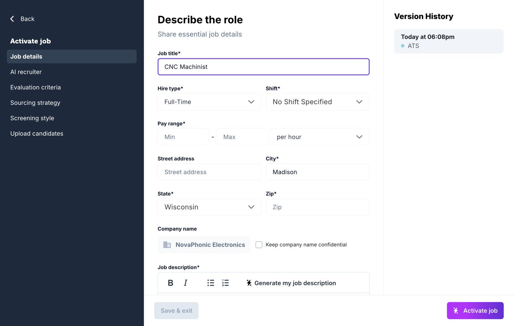Open the Shift dropdown showing No Shift Specified
The height and width of the screenshot is (326, 514).
(x=318, y=102)
